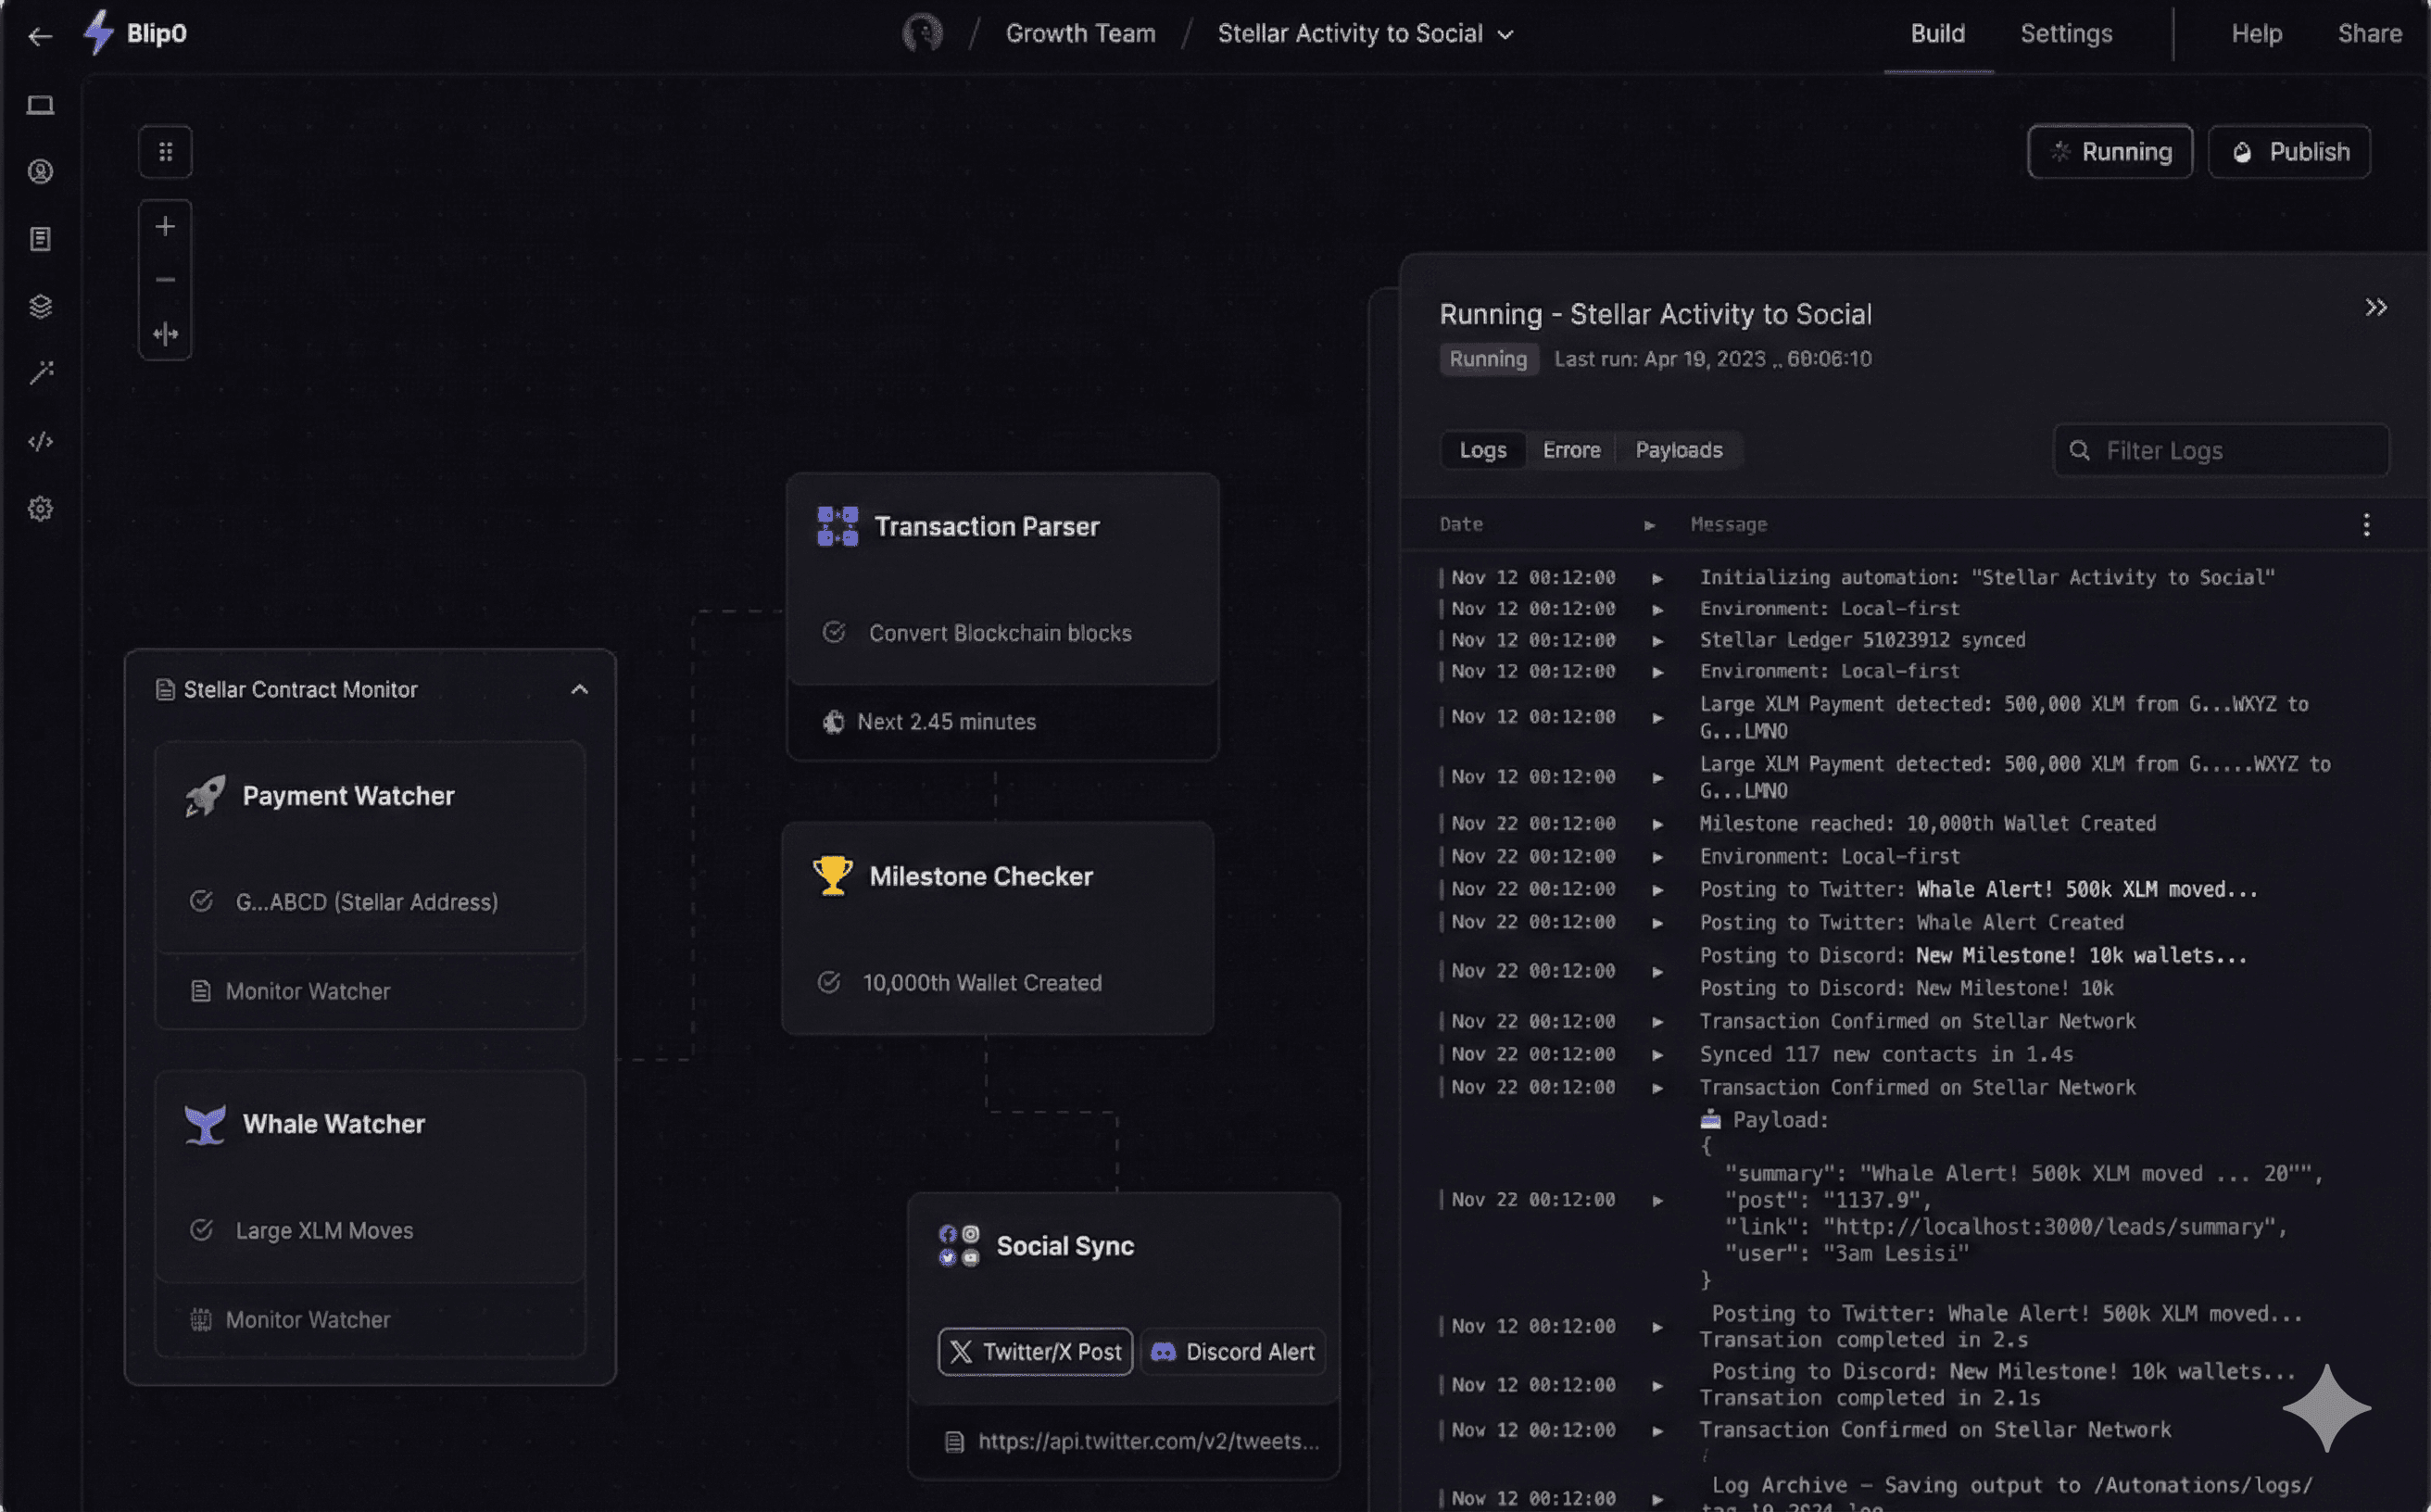Toggle the Monitor Watcher under Payment Watcher
The width and height of the screenshot is (2431, 1512).
click(307, 991)
